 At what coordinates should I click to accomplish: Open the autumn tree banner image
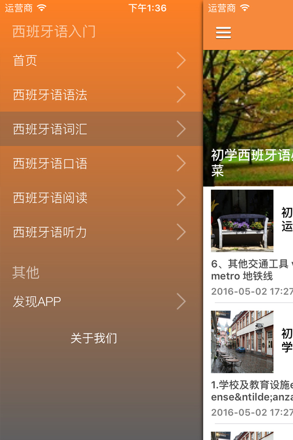click(x=248, y=118)
